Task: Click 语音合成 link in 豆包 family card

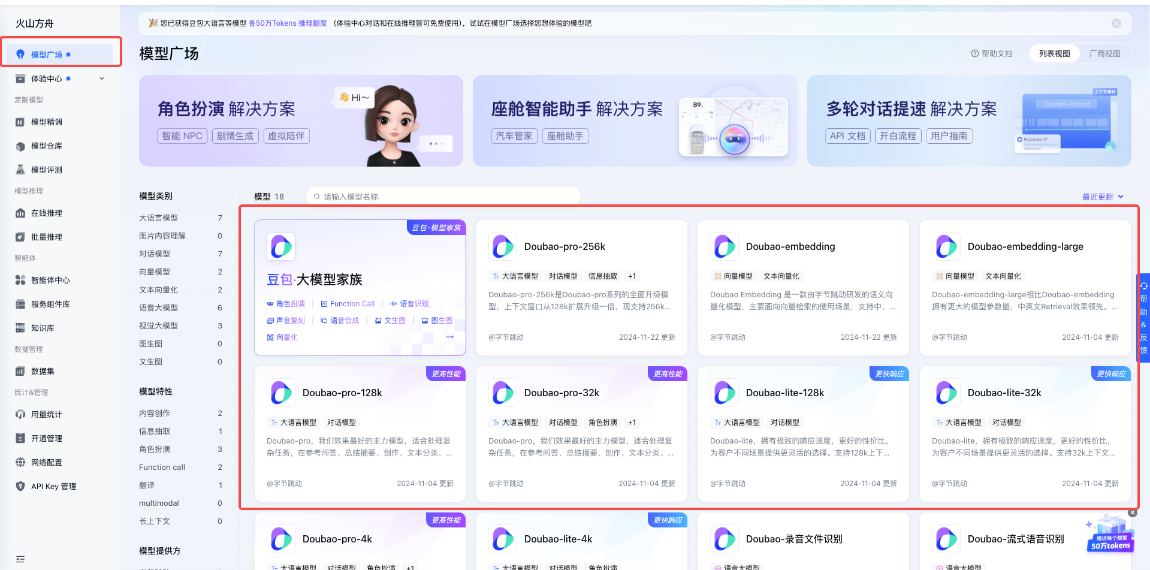Action: (340, 321)
